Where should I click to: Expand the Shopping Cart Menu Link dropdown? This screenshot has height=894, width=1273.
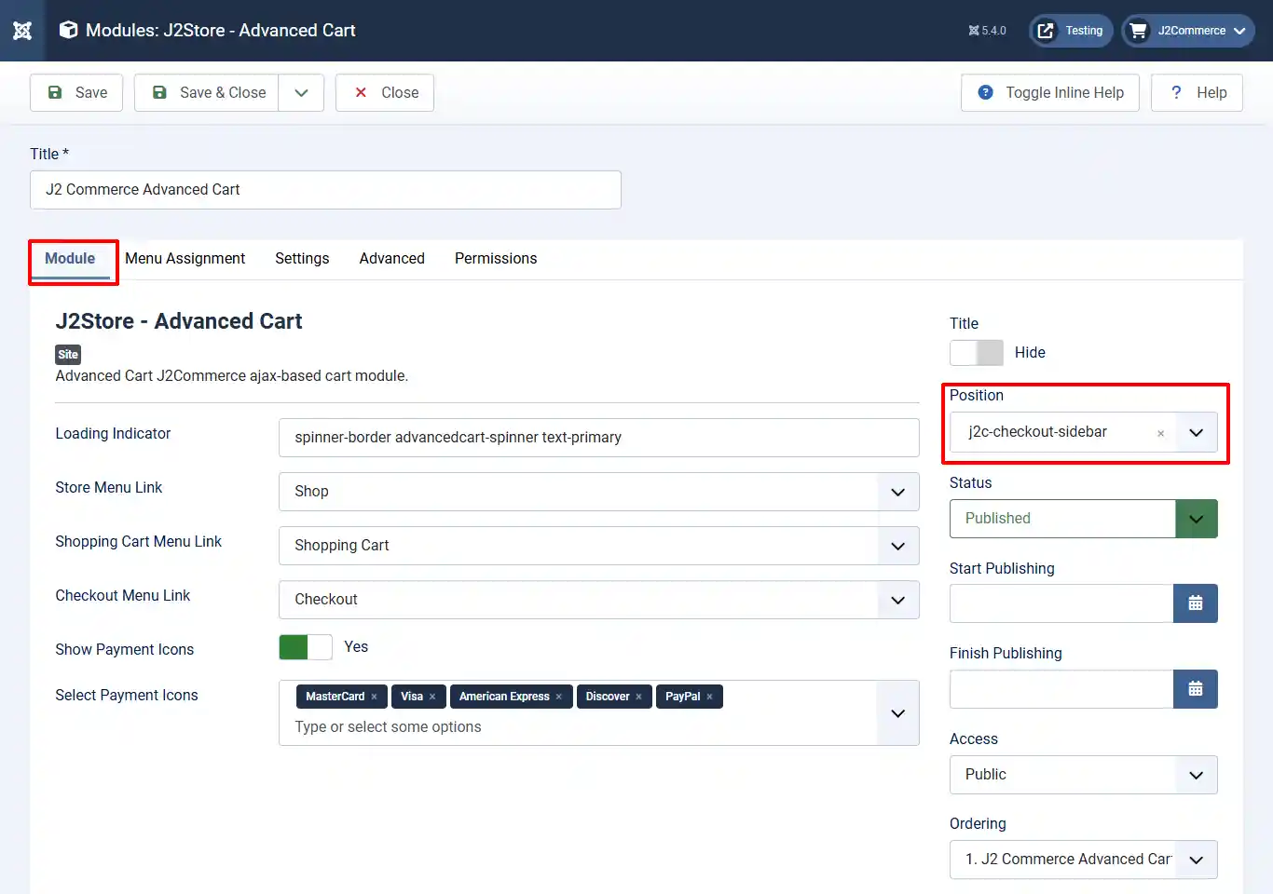(x=599, y=546)
